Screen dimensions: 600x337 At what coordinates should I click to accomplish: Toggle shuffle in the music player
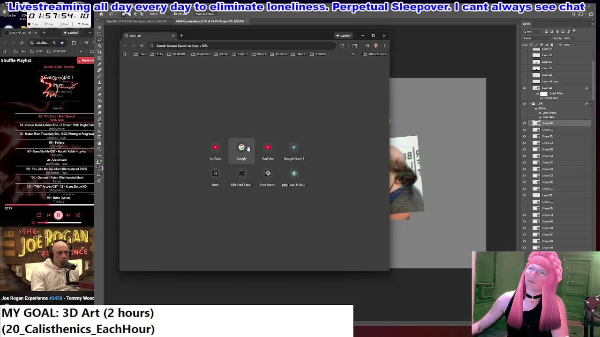77,215
